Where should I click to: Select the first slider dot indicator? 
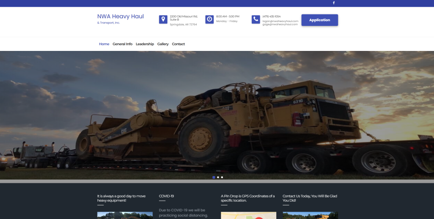pyautogui.click(x=214, y=177)
